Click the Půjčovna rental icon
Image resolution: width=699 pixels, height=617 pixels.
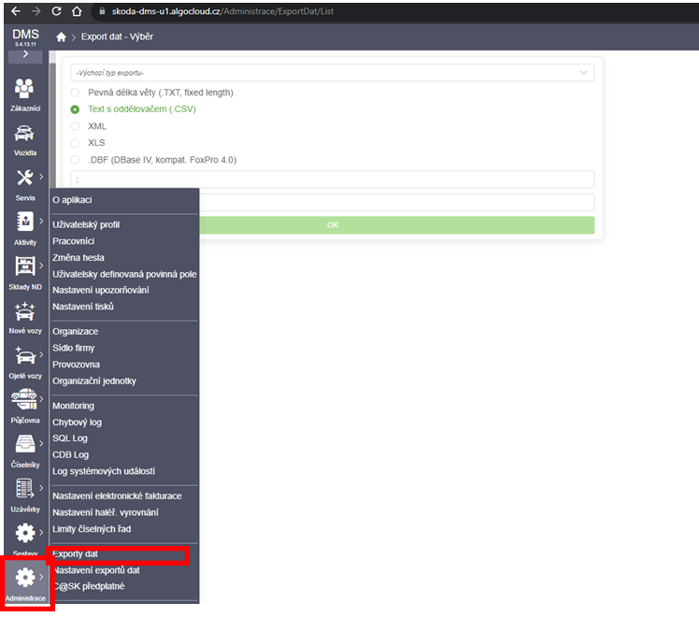(x=24, y=400)
